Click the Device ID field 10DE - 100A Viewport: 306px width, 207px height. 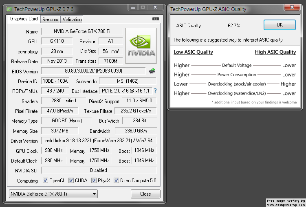[x=55, y=81]
